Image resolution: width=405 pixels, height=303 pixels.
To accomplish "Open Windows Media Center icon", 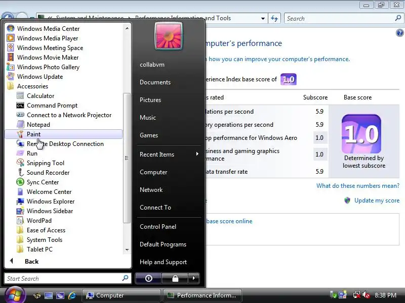I will click(x=11, y=28).
